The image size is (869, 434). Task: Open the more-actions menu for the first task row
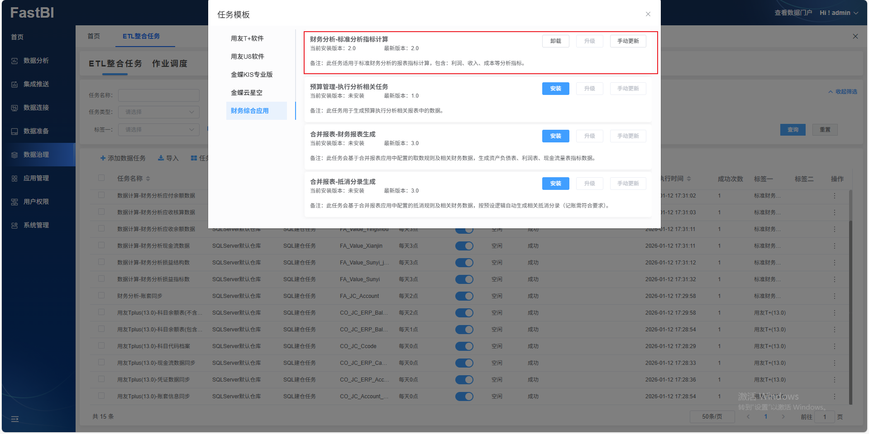(x=835, y=196)
